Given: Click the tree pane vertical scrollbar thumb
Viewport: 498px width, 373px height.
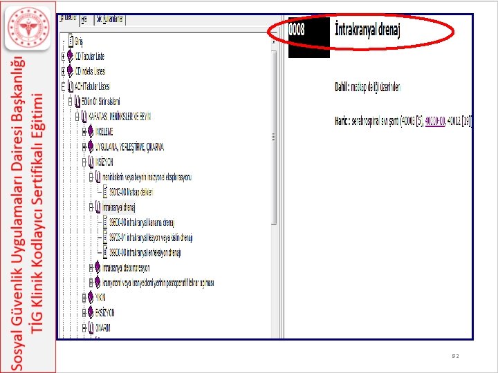Looking at the screenshot, I should tap(274, 137).
